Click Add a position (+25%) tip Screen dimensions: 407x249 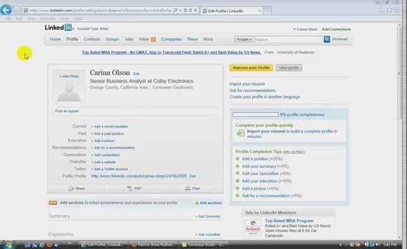(262, 159)
